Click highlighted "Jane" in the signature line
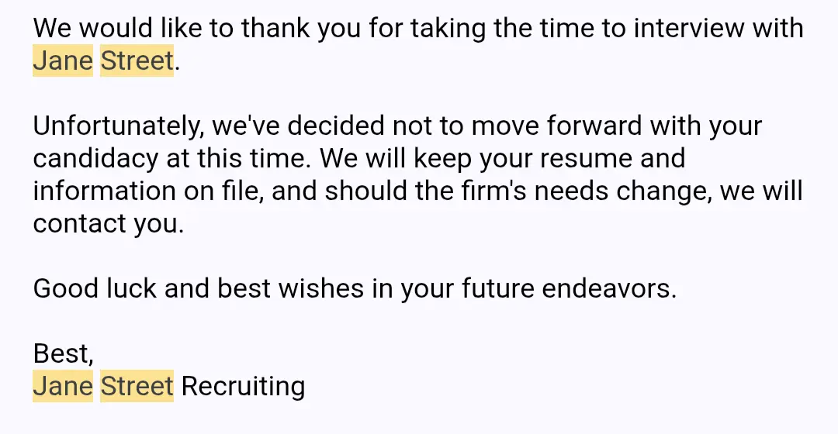The width and height of the screenshot is (838, 434). 63,386
